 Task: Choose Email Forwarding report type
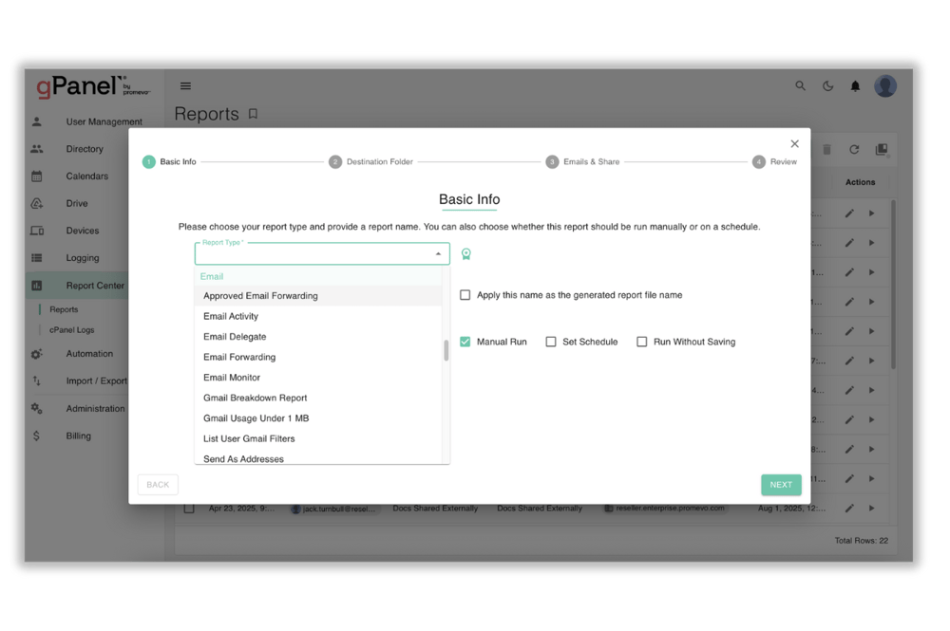tap(318, 357)
